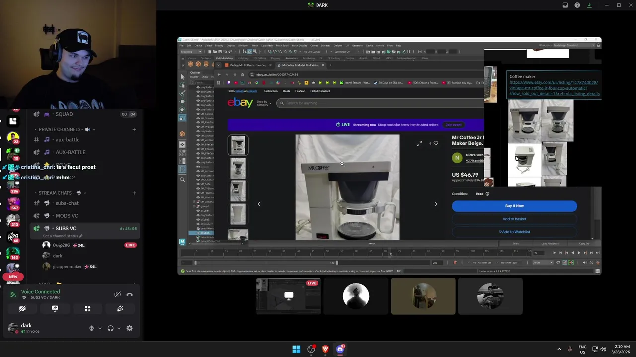The height and width of the screenshot is (357, 636).
Task: Open User Settings gear icon
Action: tap(129, 328)
